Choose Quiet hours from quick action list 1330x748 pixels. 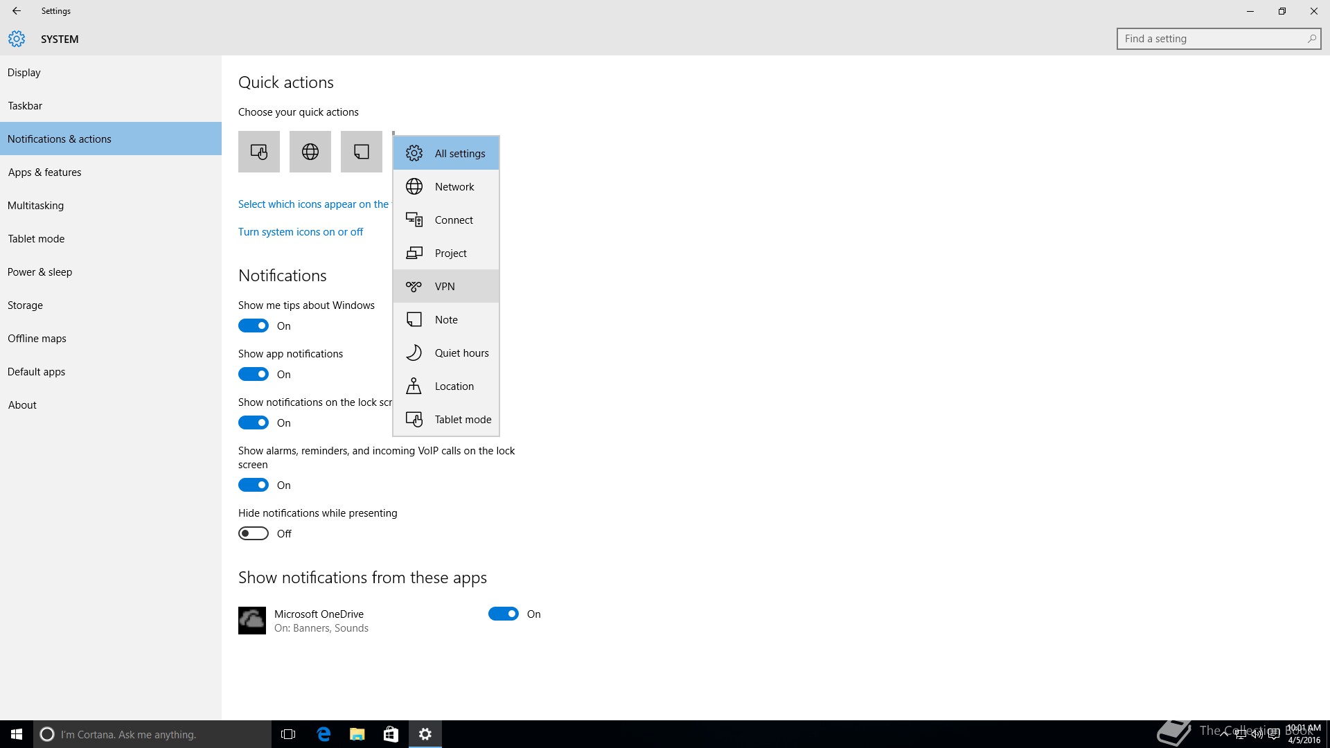(x=446, y=353)
